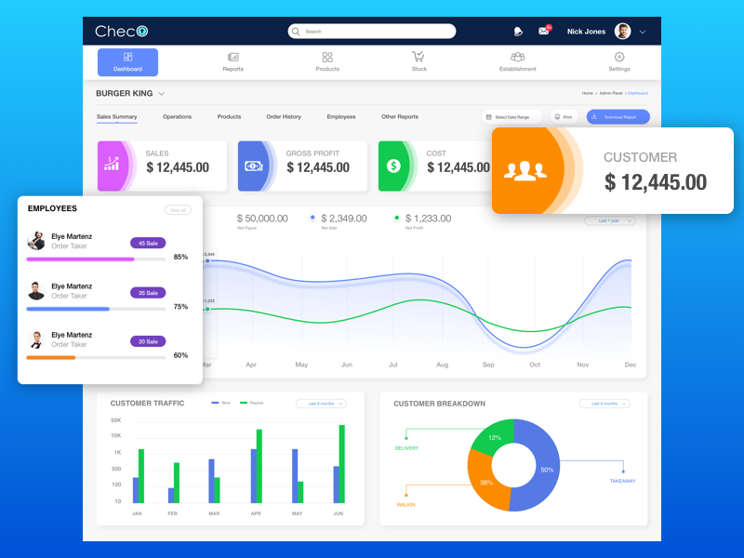Image resolution: width=744 pixels, height=558 pixels.
Task: Click the Home breadcrumb link
Action: 588,93
